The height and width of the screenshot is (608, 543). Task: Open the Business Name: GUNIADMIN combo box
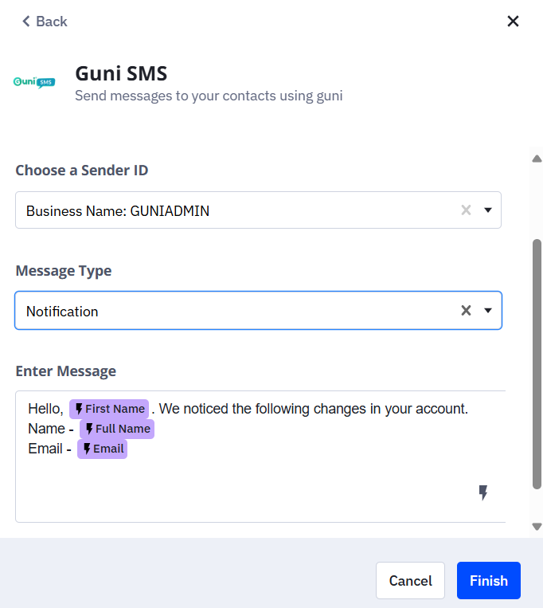239,210
